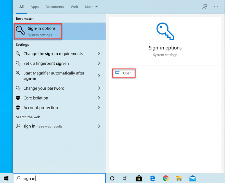225x183 pixels.
Task: Open the Microsoft Store taskbar icon
Action: click(139, 178)
